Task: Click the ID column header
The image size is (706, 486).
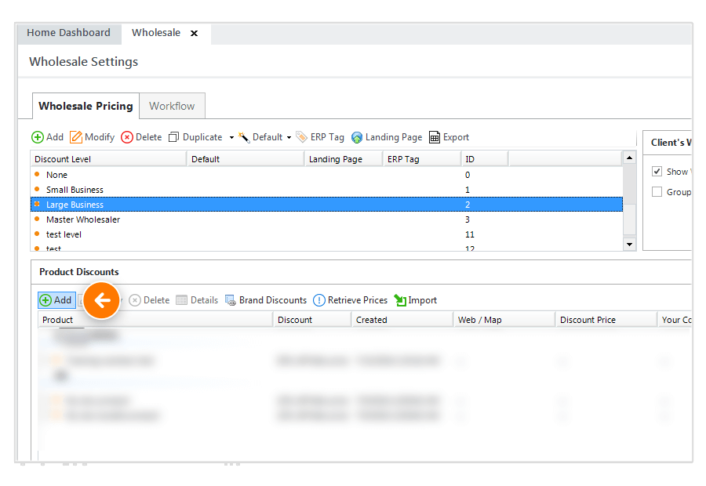Action: tap(485, 159)
